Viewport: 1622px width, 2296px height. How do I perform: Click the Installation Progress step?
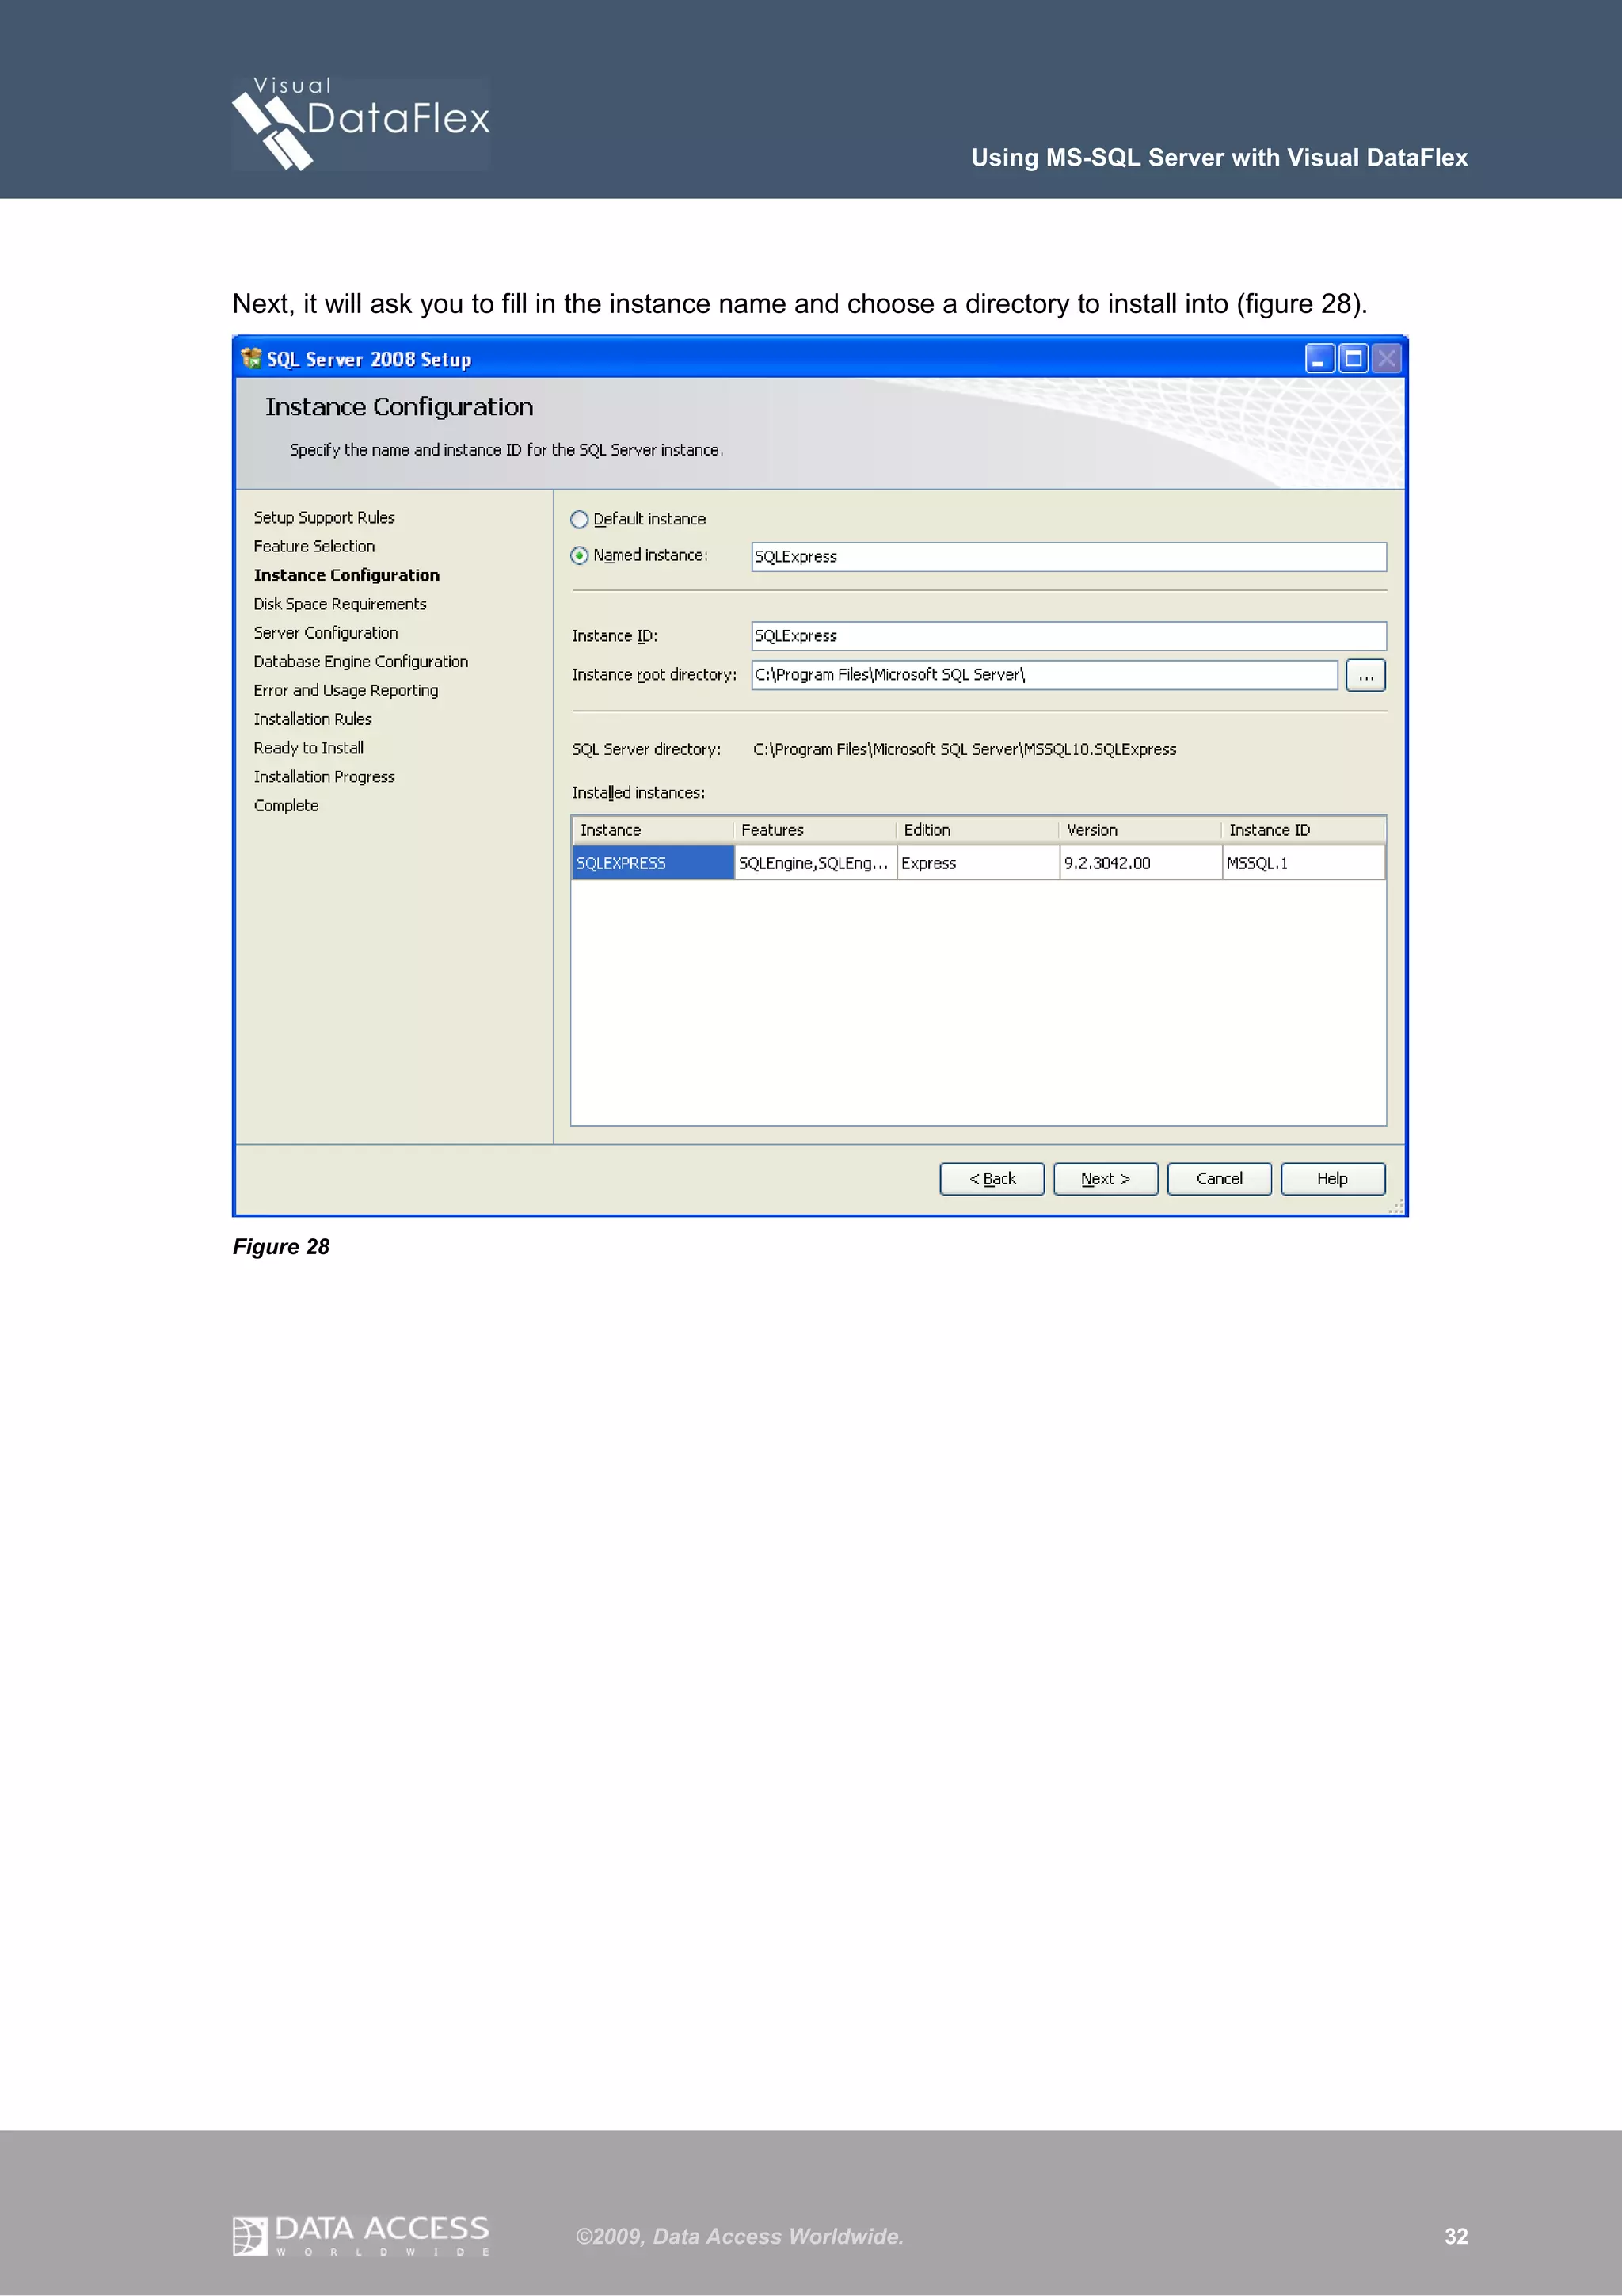tap(324, 777)
